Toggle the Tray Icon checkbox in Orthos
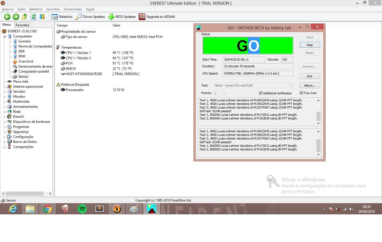This screenshot has height=242, width=382. tap(301, 93)
